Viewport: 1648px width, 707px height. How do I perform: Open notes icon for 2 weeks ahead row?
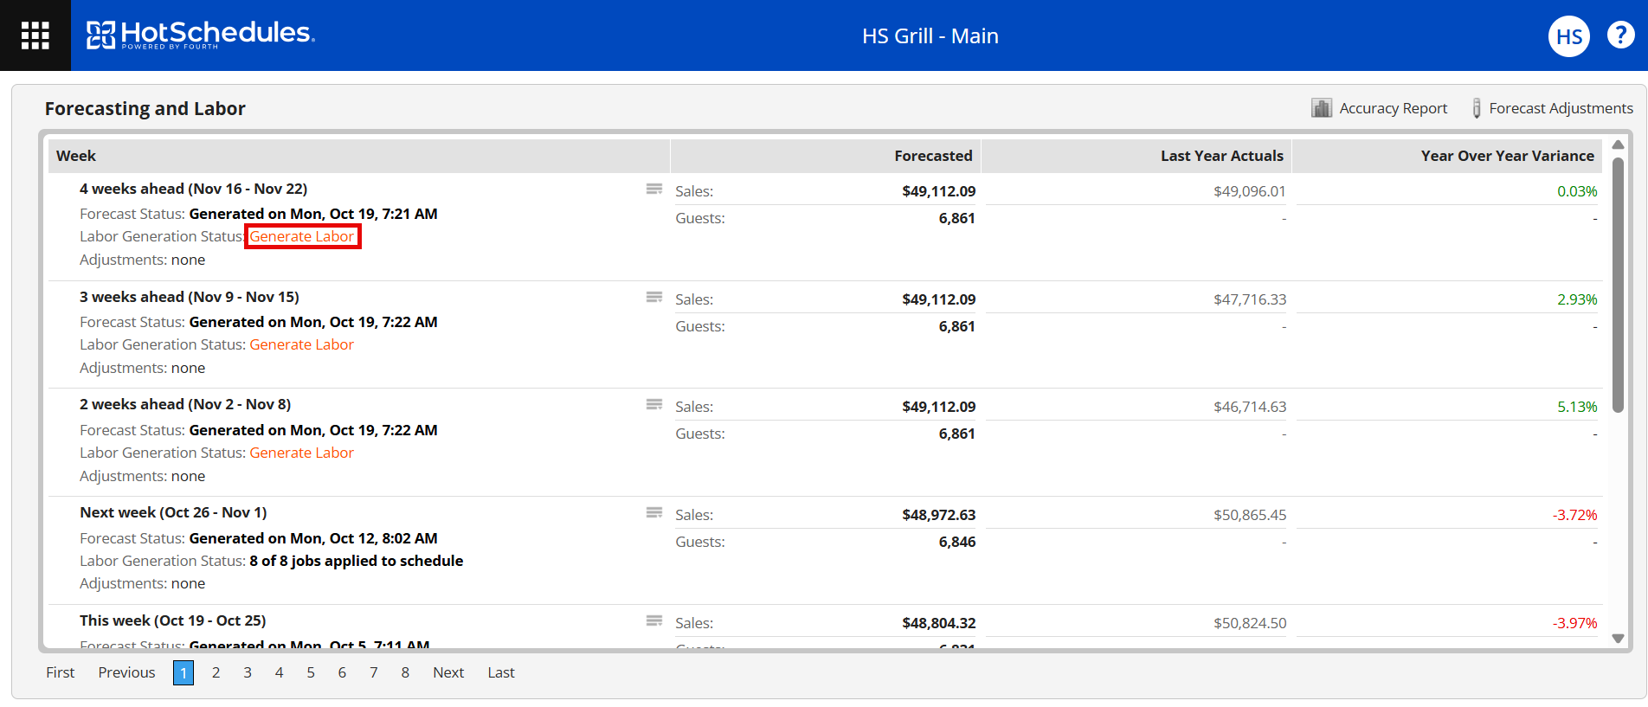[x=654, y=404]
